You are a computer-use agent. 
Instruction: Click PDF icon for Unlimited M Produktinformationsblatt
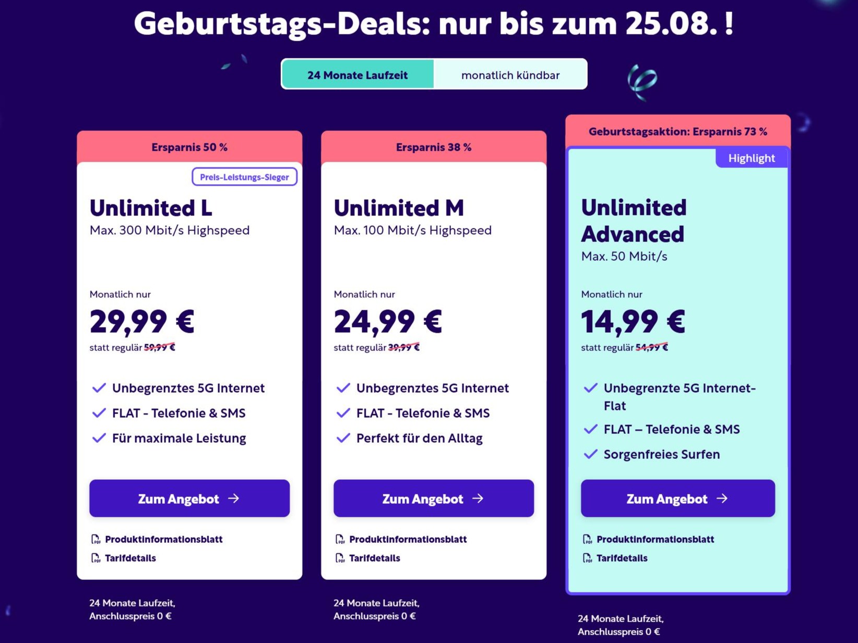(340, 539)
